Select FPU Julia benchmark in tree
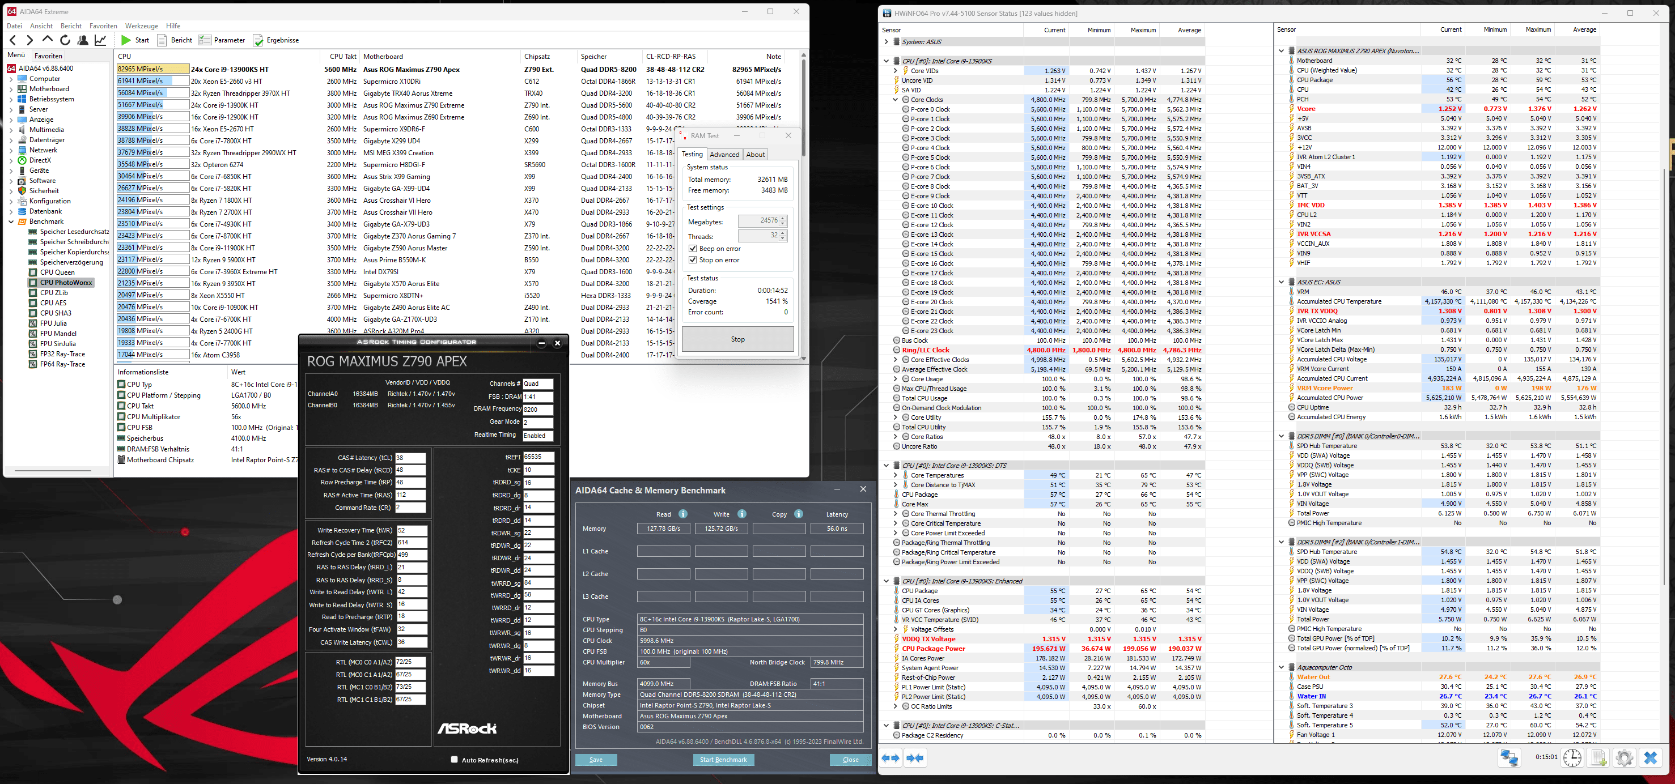The height and width of the screenshot is (784, 1675). (53, 323)
